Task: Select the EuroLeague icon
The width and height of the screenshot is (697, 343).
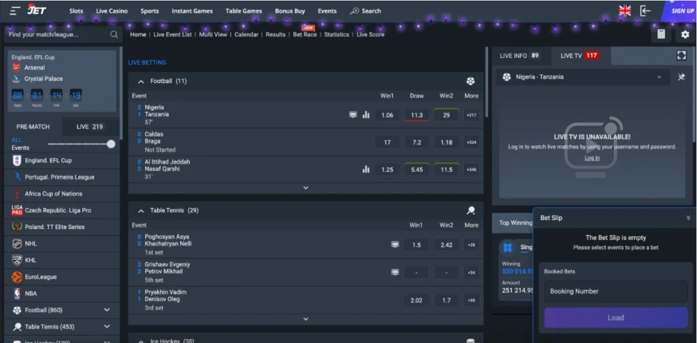Action: (x=17, y=277)
